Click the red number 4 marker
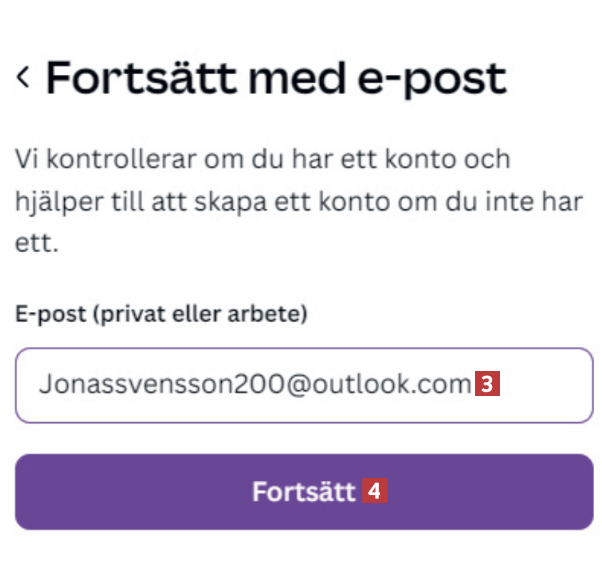 (x=374, y=491)
